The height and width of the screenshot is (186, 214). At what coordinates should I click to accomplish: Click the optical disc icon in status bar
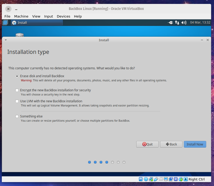tap(146, 179)
